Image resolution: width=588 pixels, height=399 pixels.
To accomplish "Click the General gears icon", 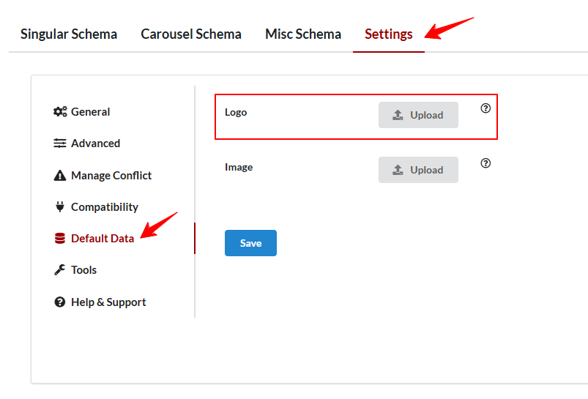I will point(60,112).
